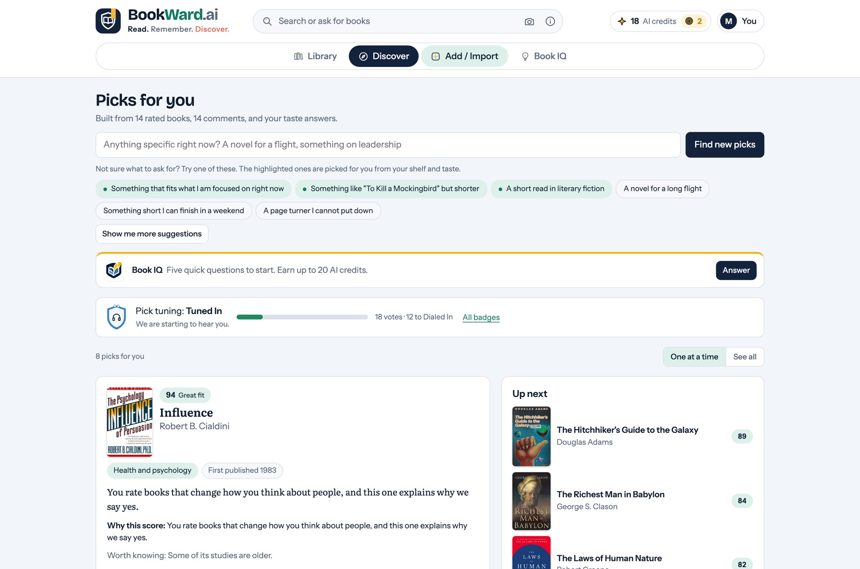Choose 'A short read in literary fiction'
This screenshot has width=860, height=569.
tap(551, 189)
